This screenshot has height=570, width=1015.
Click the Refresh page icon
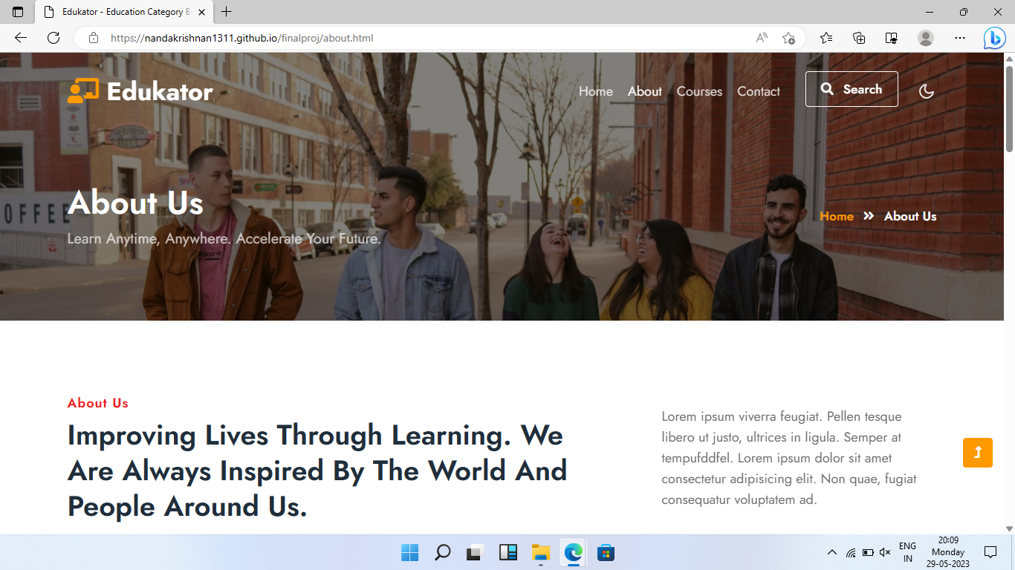pos(53,37)
